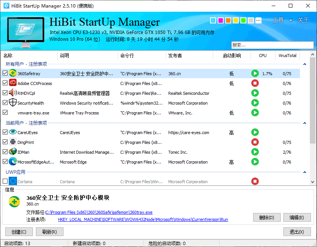Select the magenta theme color swatch
317x247 pixels.
pos(221,20)
